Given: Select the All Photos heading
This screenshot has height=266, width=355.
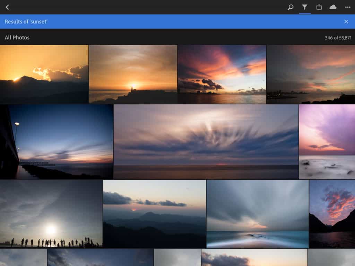Looking at the screenshot, I should pyautogui.click(x=17, y=37).
